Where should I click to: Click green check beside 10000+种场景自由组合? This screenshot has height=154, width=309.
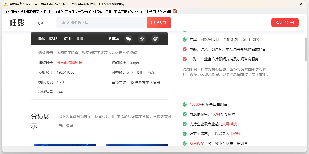(185, 104)
